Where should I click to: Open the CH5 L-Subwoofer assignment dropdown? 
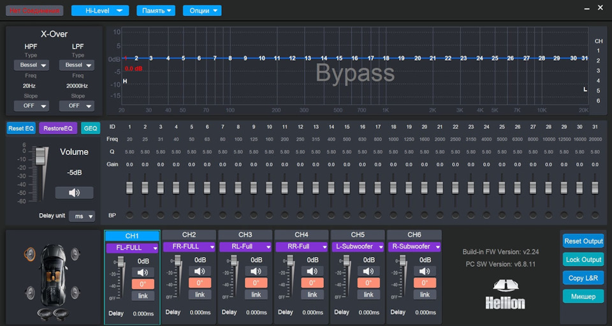tap(358, 247)
